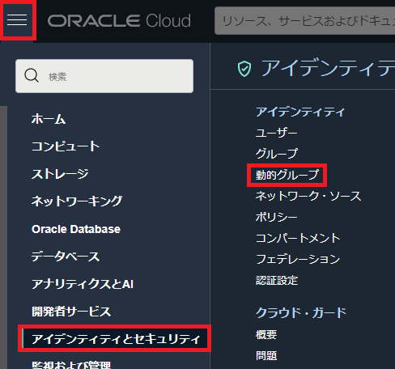Open the ユーザー link

[x=277, y=133]
